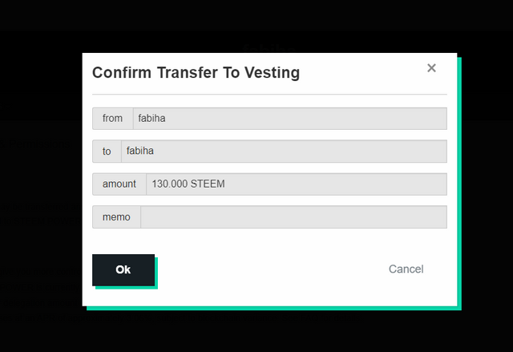
Task: Click the word STEEM in the amount field
Action: [x=208, y=184]
